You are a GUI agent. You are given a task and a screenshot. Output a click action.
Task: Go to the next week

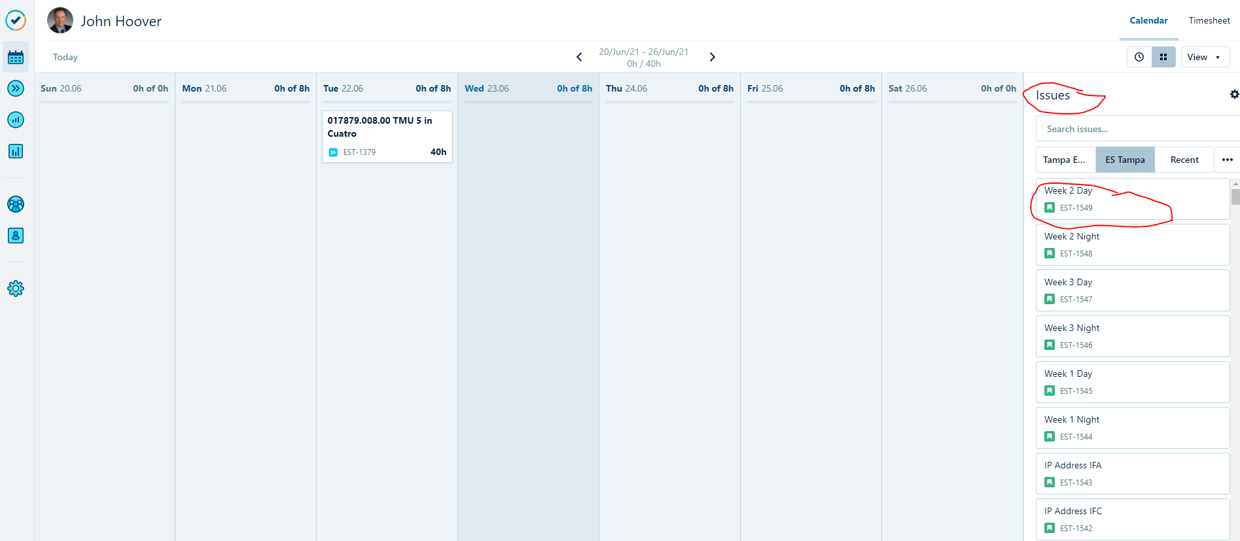[713, 57]
